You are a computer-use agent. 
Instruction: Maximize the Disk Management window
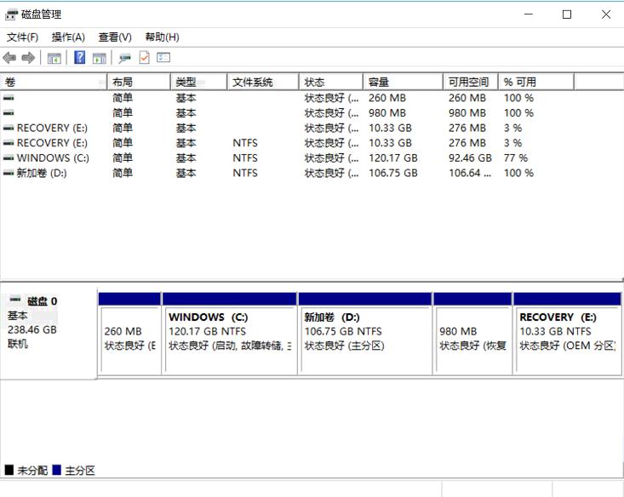pyautogui.click(x=567, y=14)
